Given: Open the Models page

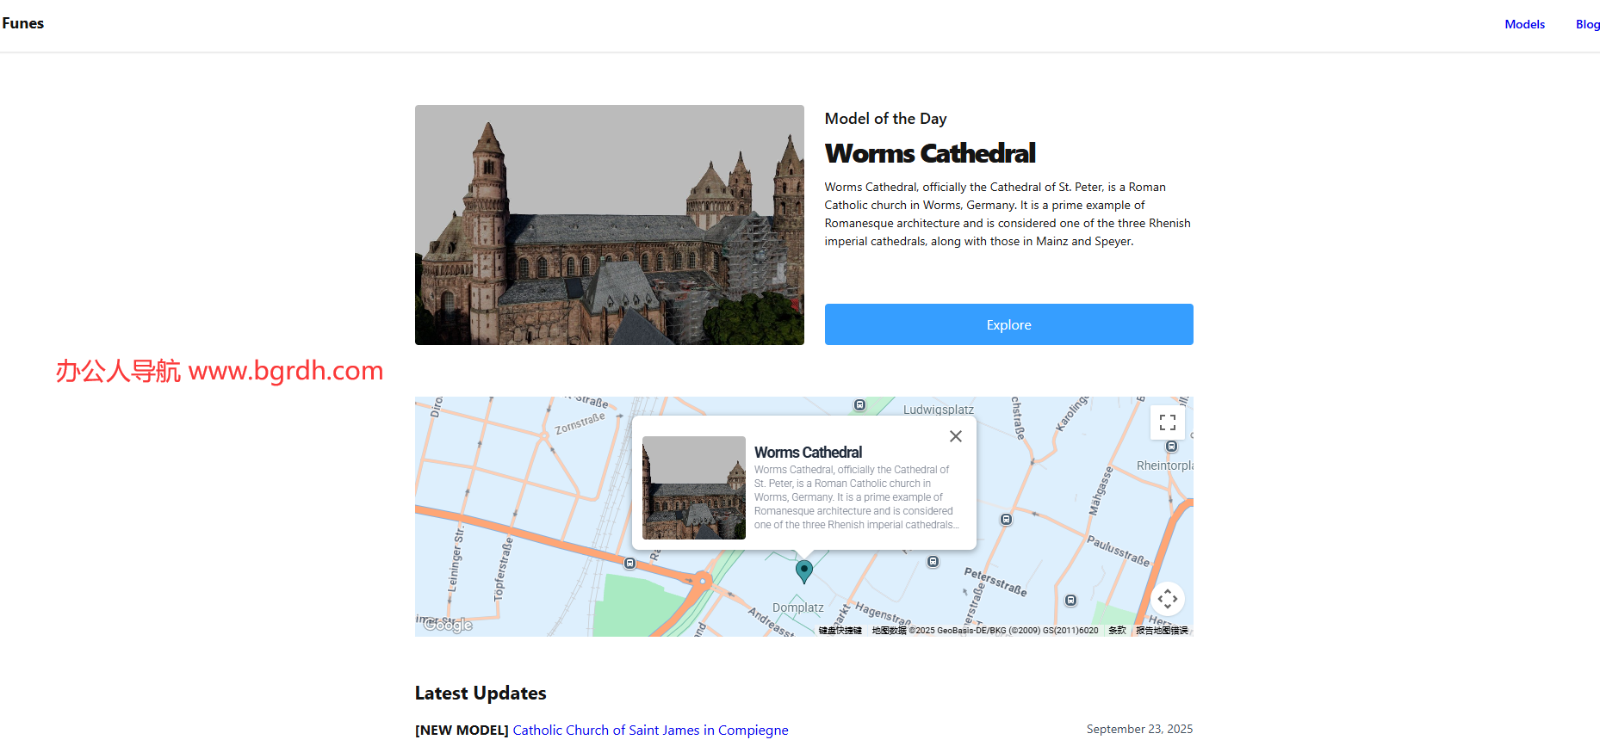Looking at the screenshot, I should 1524,24.
